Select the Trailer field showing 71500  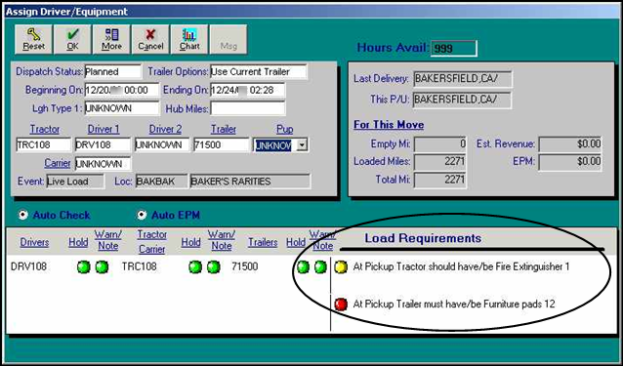[x=222, y=144]
